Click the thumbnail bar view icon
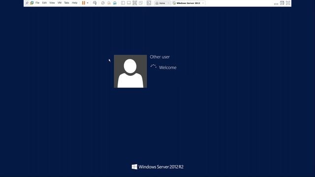This screenshot has height=177, width=315. 129,3
